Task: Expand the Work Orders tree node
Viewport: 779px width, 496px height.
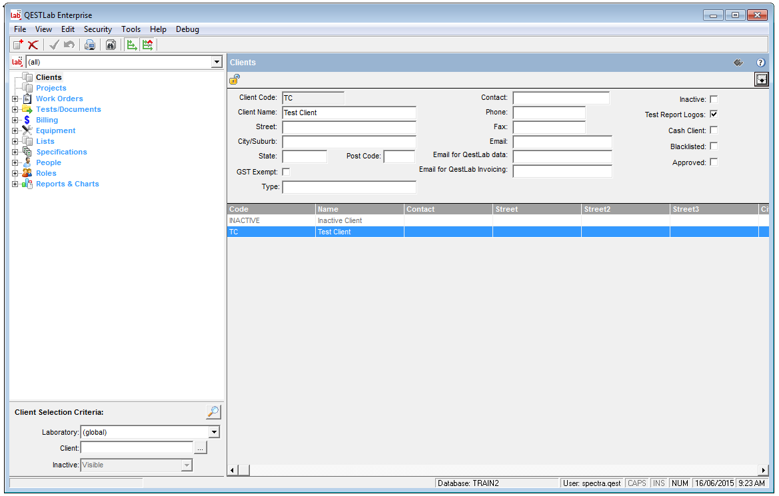Action: [15, 99]
